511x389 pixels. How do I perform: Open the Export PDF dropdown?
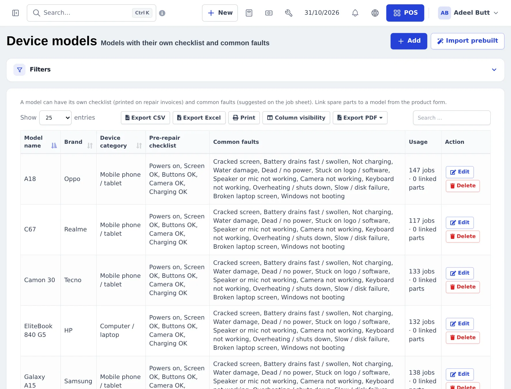click(x=360, y=118)
